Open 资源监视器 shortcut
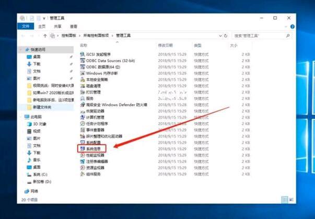 click(96, 168)
